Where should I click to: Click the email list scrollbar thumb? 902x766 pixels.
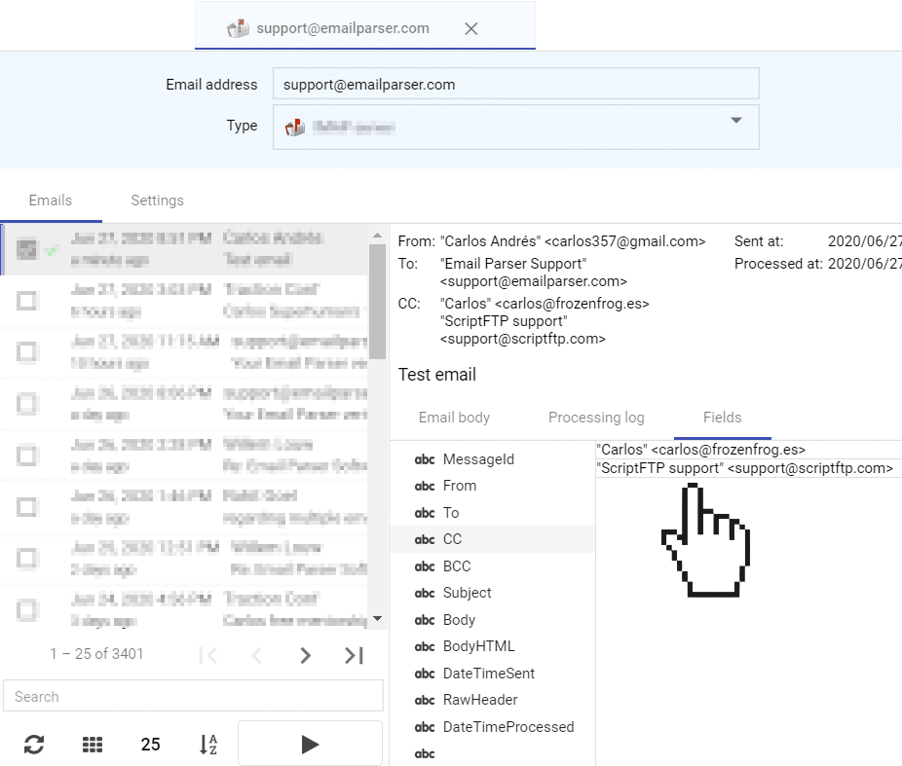pyautogui.click(x=377, y=301)
